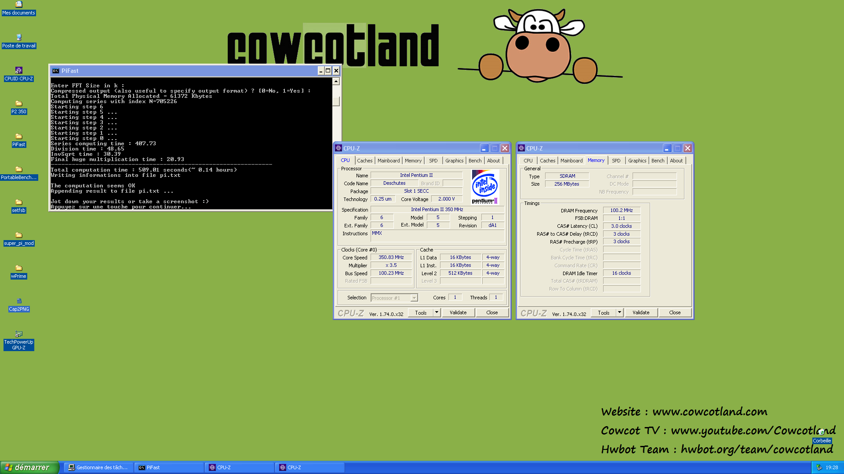The height and width of the screenshot is (474, 844).
Task: Click title bar icon of right CPU-Z window
Action: click(521, 148)
